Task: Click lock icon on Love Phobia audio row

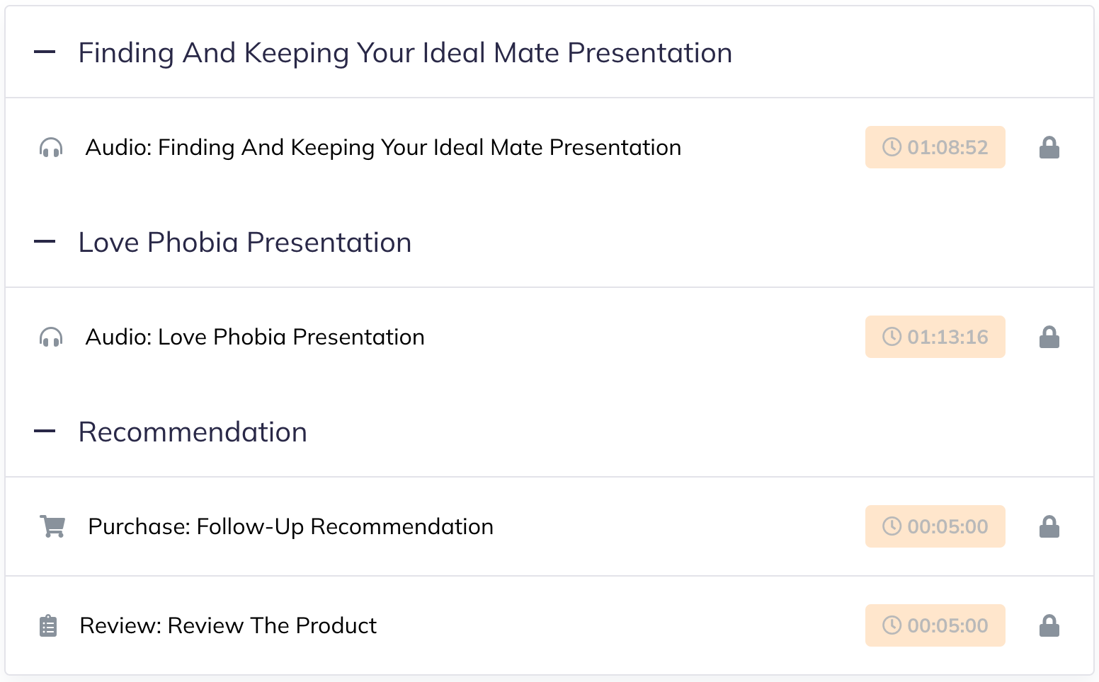Action: click(x=1049, y=337)
